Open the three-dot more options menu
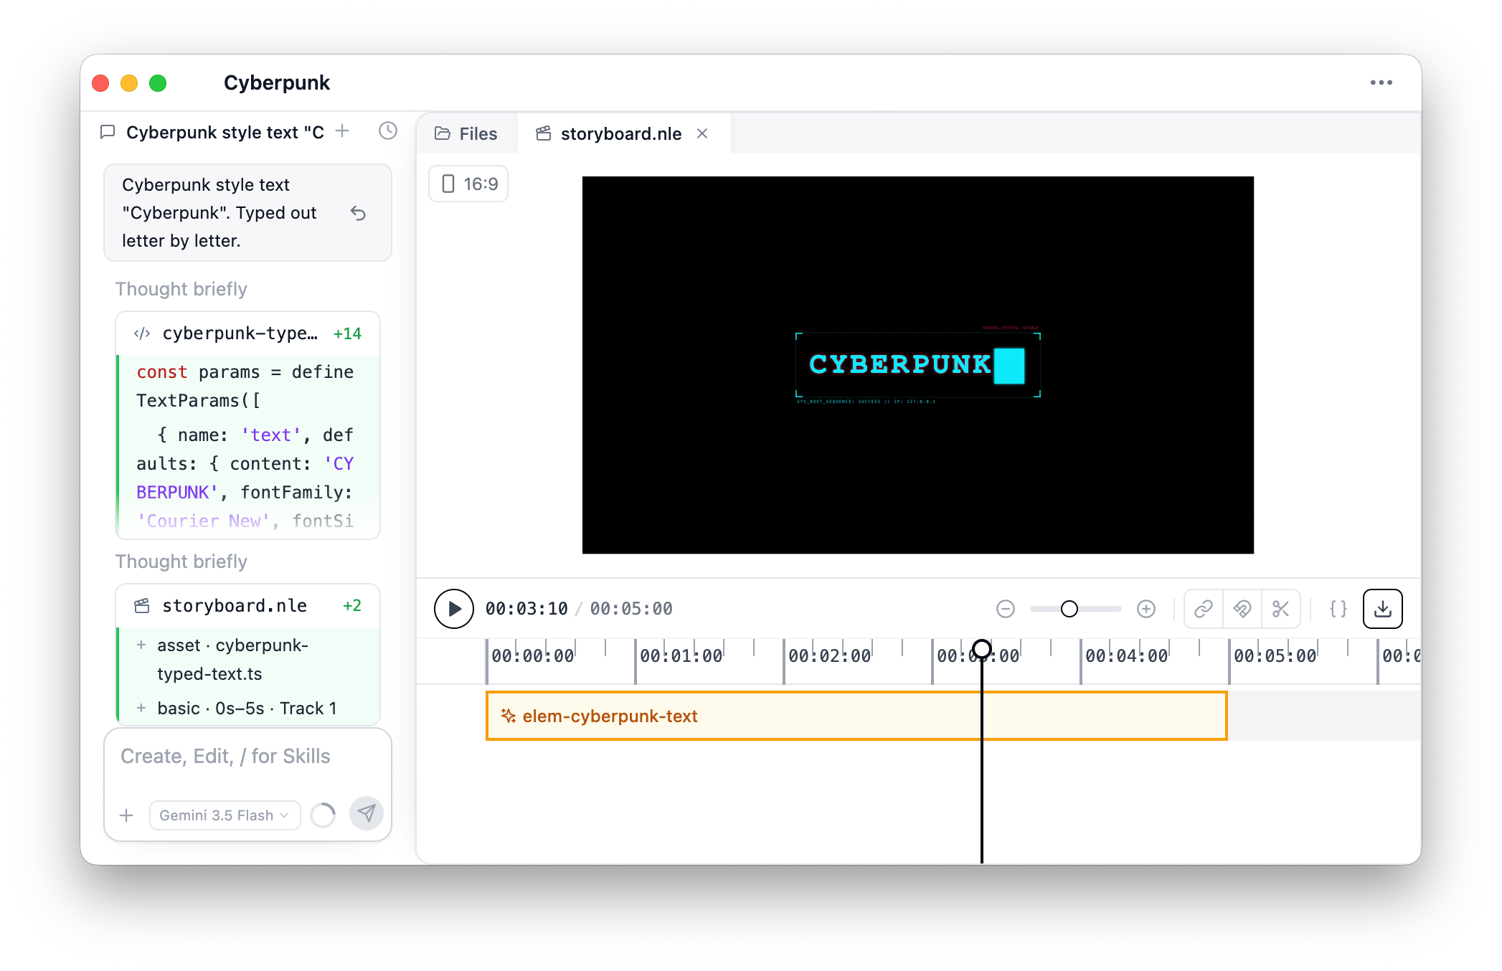This screenshot has width=1502, height=971. tap(1381, 82)
